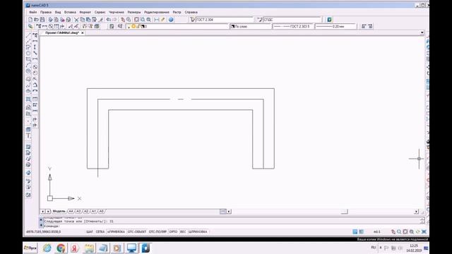
Task: Open the Редактирование menu
Action: coord(157,12)
